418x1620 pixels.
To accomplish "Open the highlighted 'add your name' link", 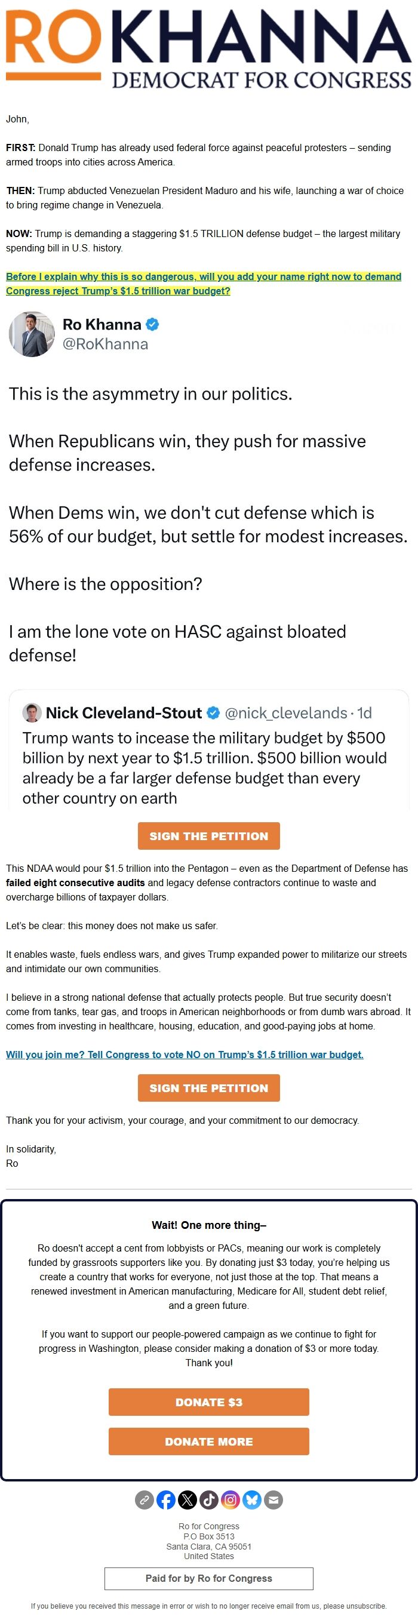I will 203,284.
